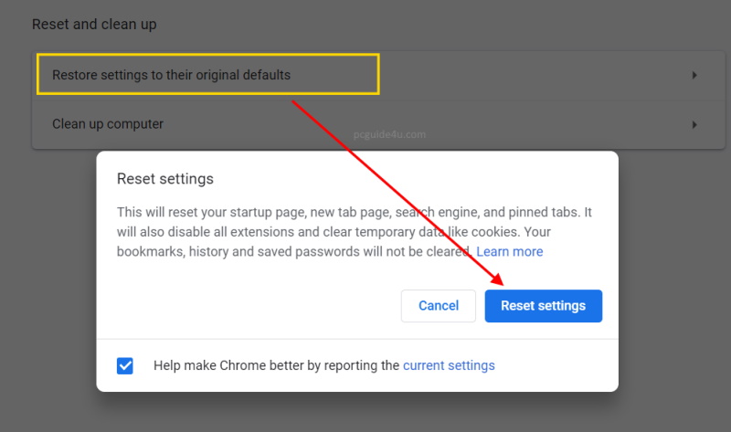Click the red arrow's arrowhead tip

tap(502, 283)
